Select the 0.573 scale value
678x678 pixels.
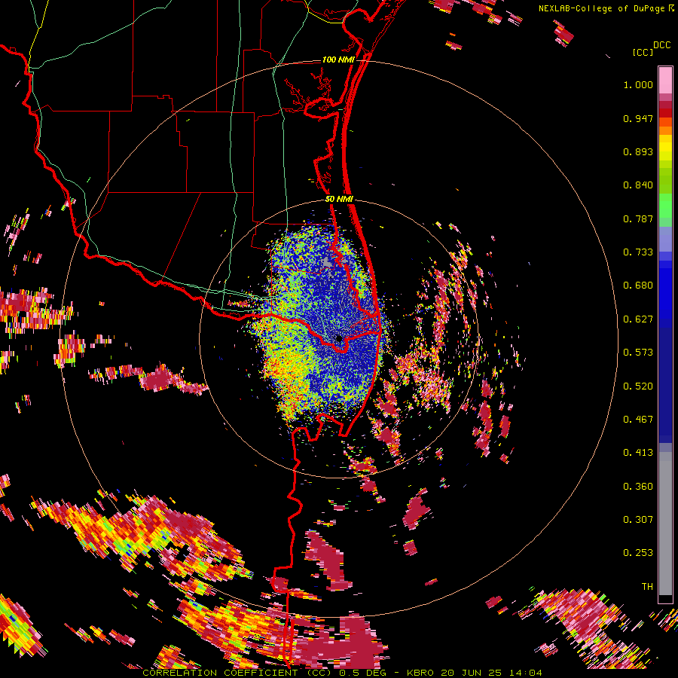click(x=638, y=353)
